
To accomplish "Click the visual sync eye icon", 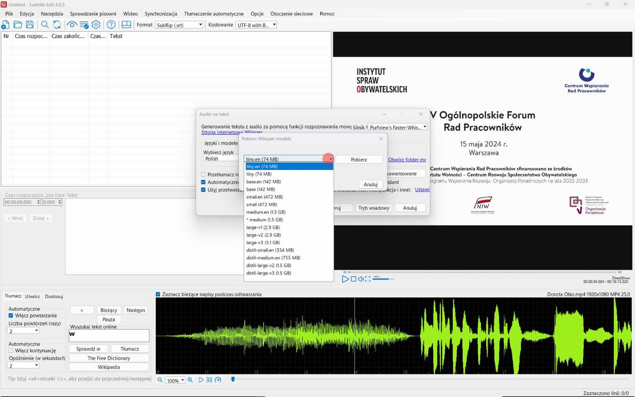I will (x=72, y=25).
